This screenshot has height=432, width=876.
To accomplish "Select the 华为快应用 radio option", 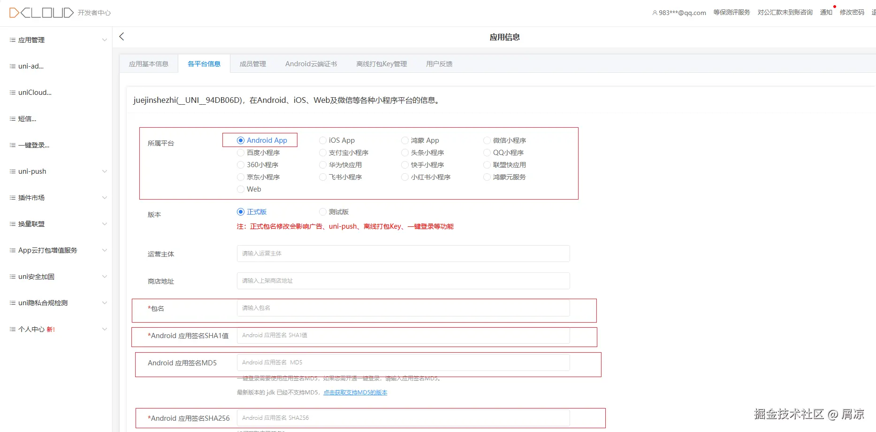I will 323,165.
